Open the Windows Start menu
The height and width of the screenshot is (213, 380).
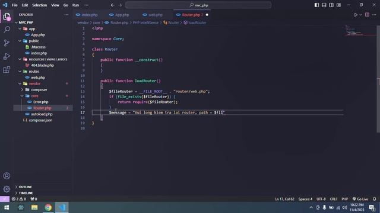click(7, 208)
